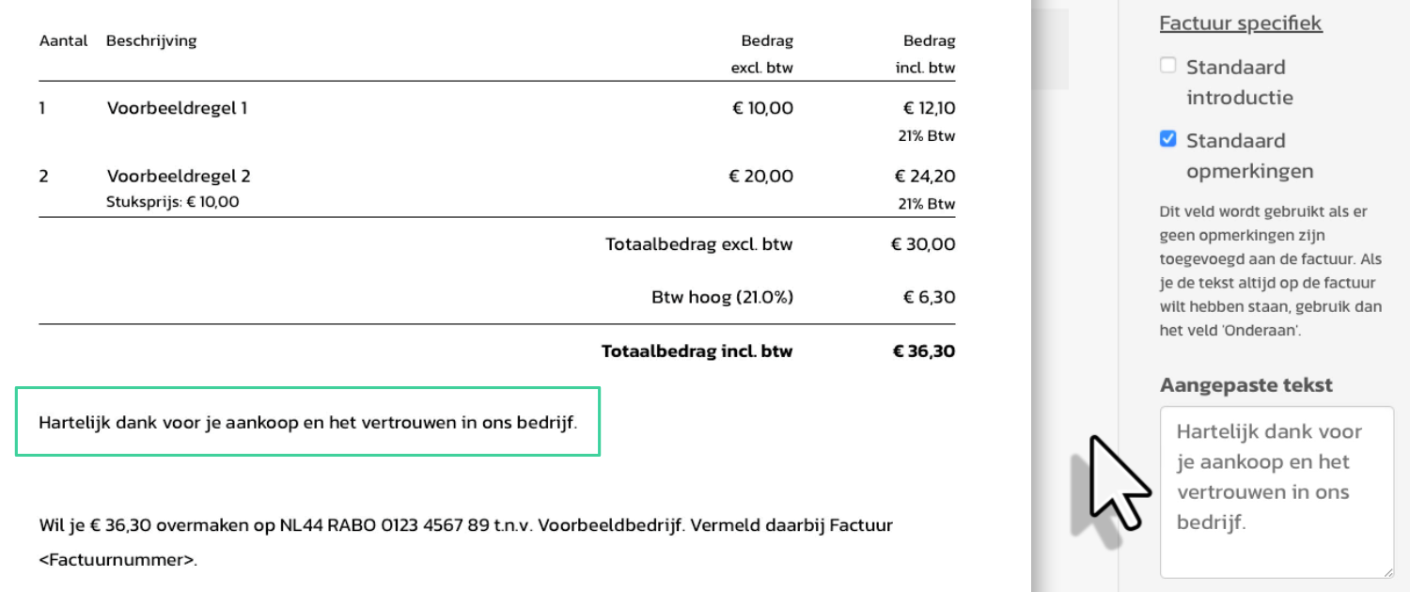Enable the Standaard introductie checkbox
The image size is (1410, 592).
click(1168, 66)
